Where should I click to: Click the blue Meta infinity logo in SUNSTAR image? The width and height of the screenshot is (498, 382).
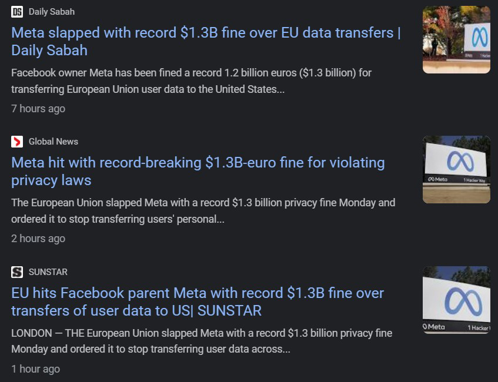click(x=463, y=301)
